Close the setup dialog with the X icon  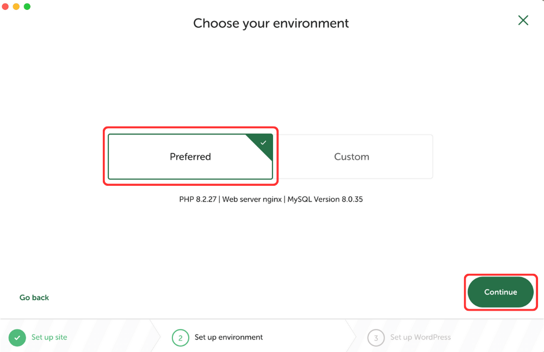click(x=523, y=21)
